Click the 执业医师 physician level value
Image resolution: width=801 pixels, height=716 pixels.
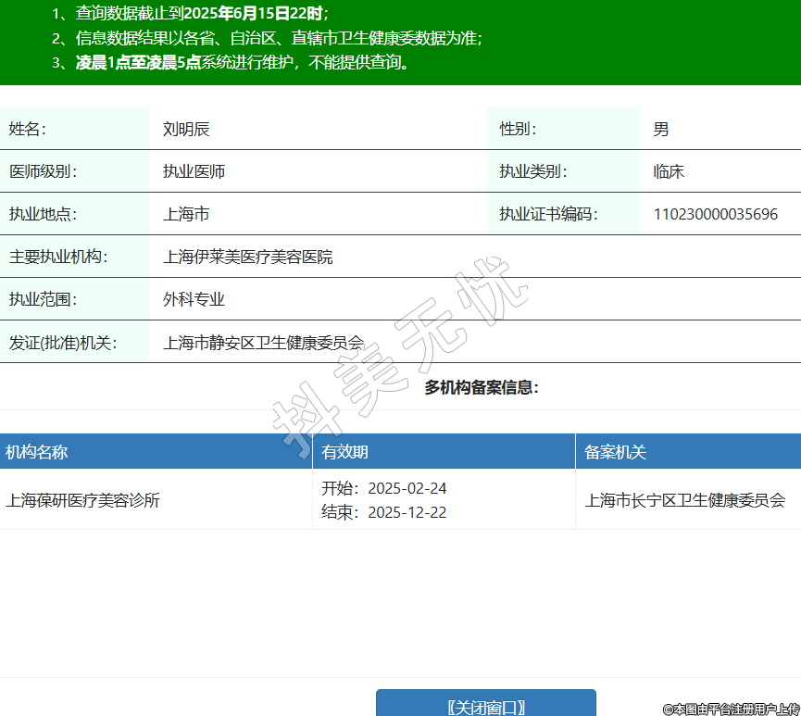tap(194, 171)
